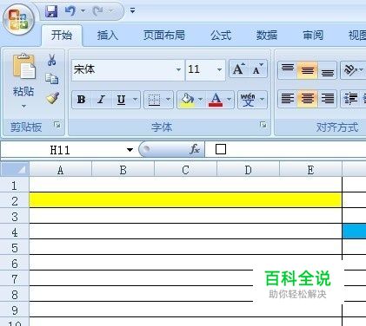Apply cell borders
The width and height of the screenshot is (366, 326).
pos(154,100)
